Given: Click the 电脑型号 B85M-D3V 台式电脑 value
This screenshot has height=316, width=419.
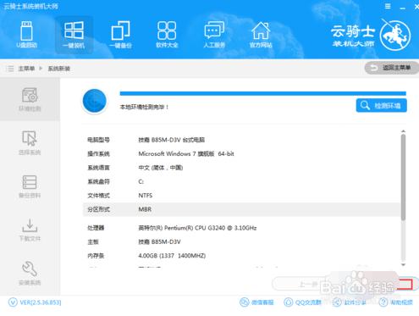Looking at the screenshot, I should [x=172, y=140].
